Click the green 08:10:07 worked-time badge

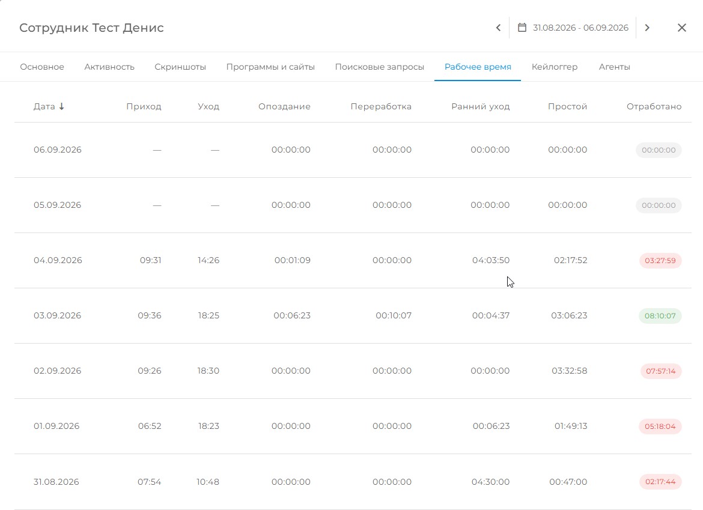coord(660,315)
